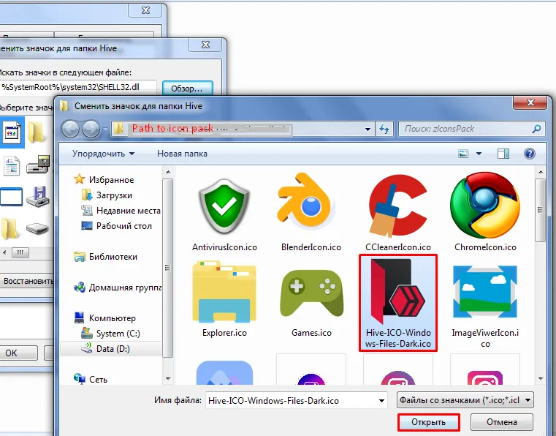Viewport: 556px width, 436px height.
Task: Select the selected program window icon in SHELL32 list
Action: [x=12, y=132]
